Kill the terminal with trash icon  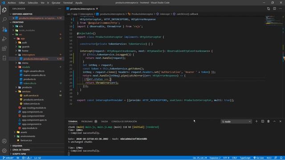[269, 121]
